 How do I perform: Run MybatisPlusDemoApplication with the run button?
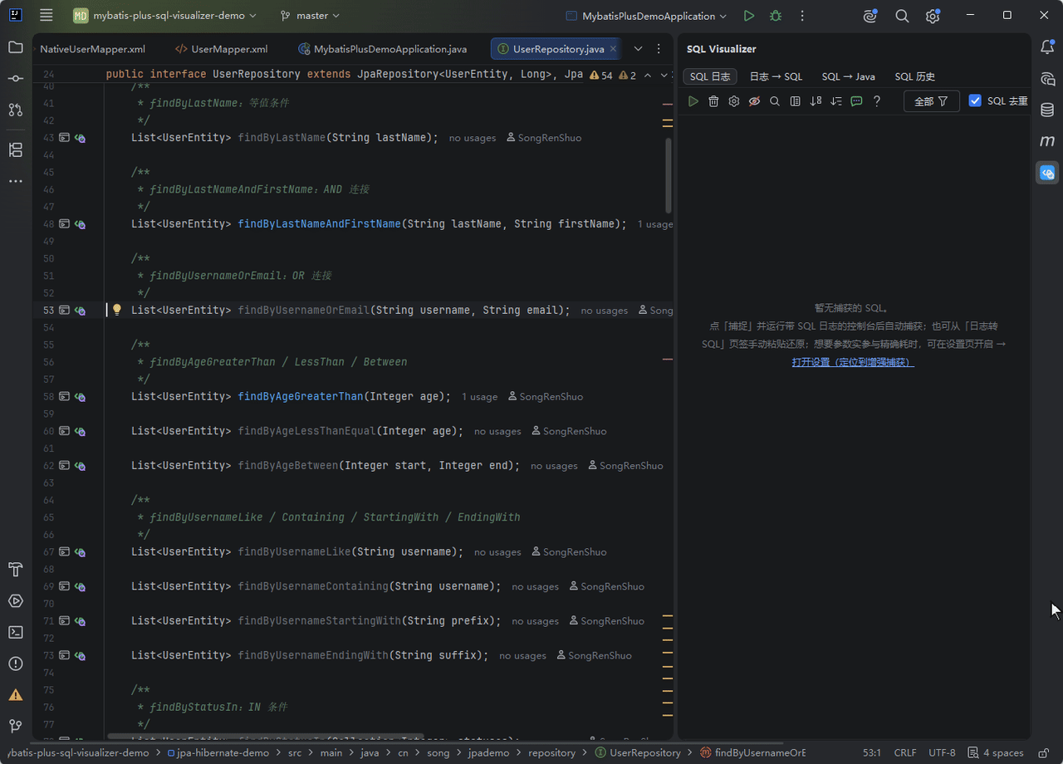click(749, 16)
